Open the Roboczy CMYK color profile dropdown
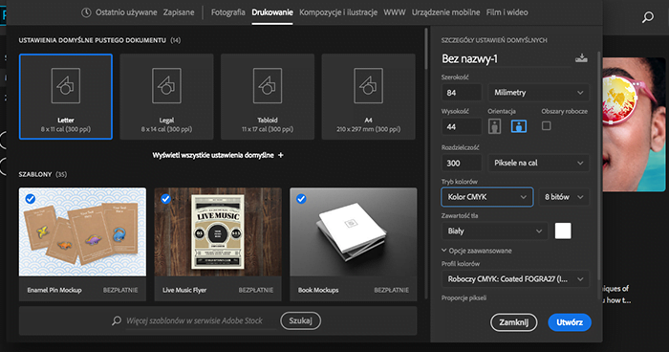 [x=515, y=279]
